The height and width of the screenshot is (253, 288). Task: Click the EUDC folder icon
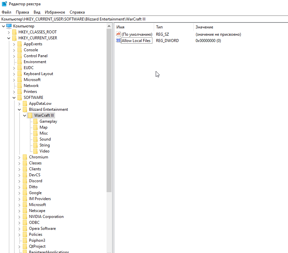[20, 68]
